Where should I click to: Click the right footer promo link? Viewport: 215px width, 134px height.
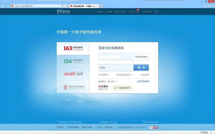pos(150,122)
